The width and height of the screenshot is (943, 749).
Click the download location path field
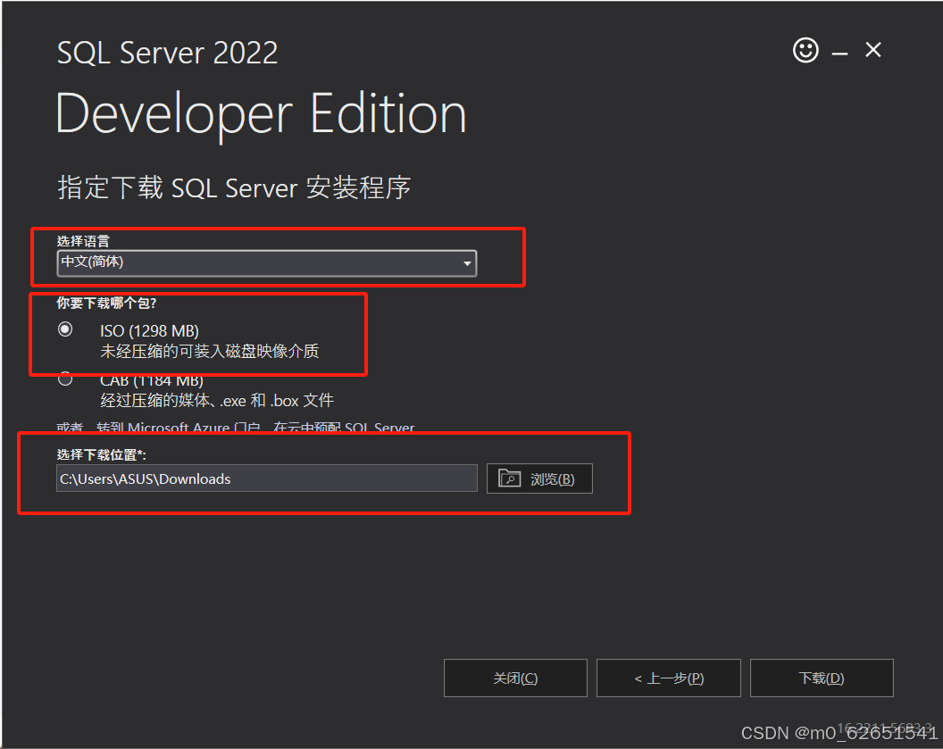tap(266, 479)
